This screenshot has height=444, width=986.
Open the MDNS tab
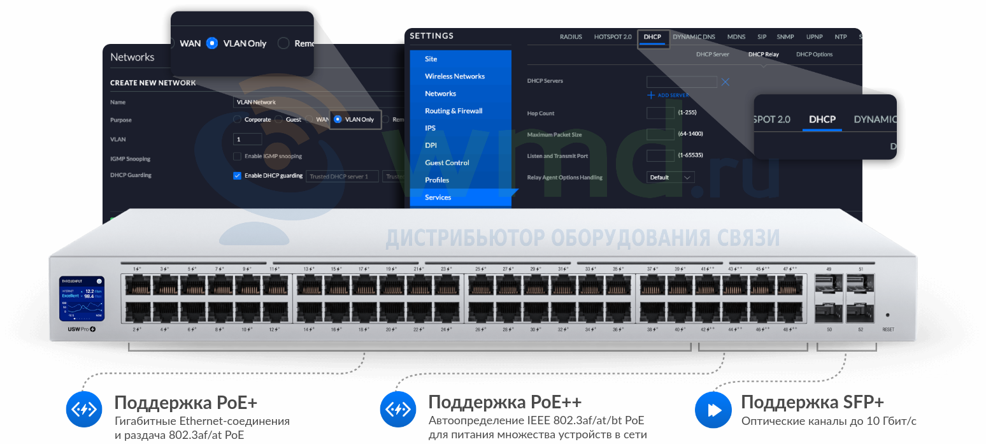tap(736, 37)
